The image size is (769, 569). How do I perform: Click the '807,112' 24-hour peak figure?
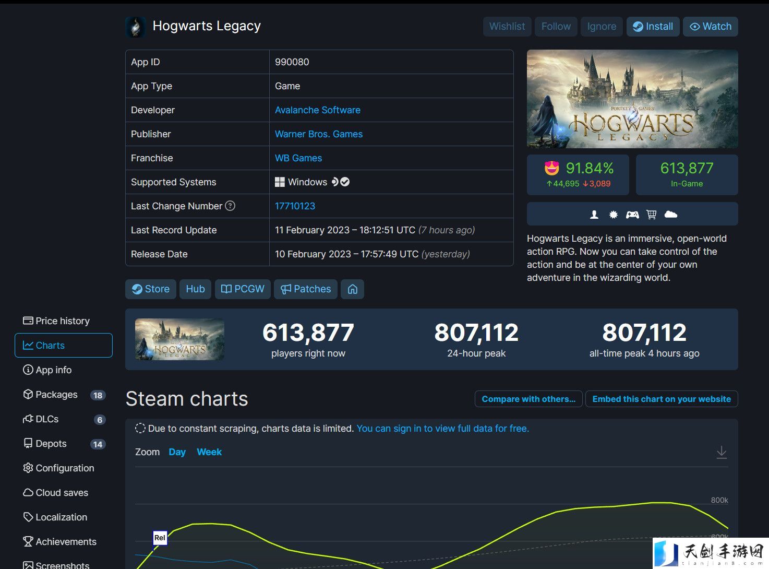tap(476, 333)
